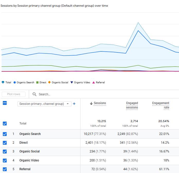Click the Total legend marker icon
Image resolution: width=179 pixels, height=173 pixels.
point(3,83)
